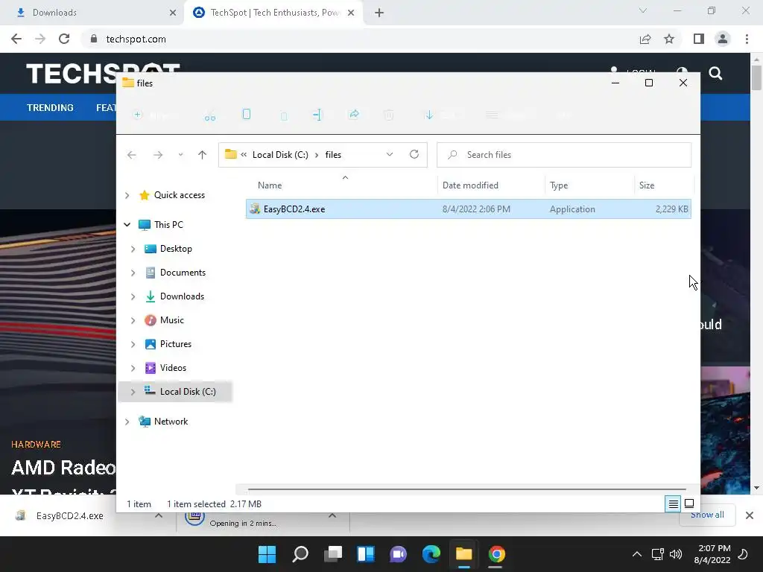763x572 pixels.
Task: Click the Copy icon in Explorer toolbar
Action: point(247,114)
